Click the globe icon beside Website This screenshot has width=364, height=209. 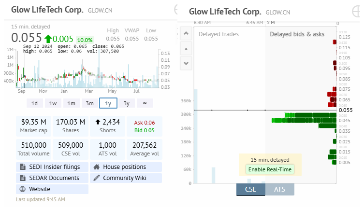23,189
